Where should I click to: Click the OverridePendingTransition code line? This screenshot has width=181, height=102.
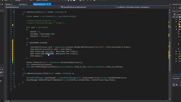pyautogui.click(x=75, y=67)
